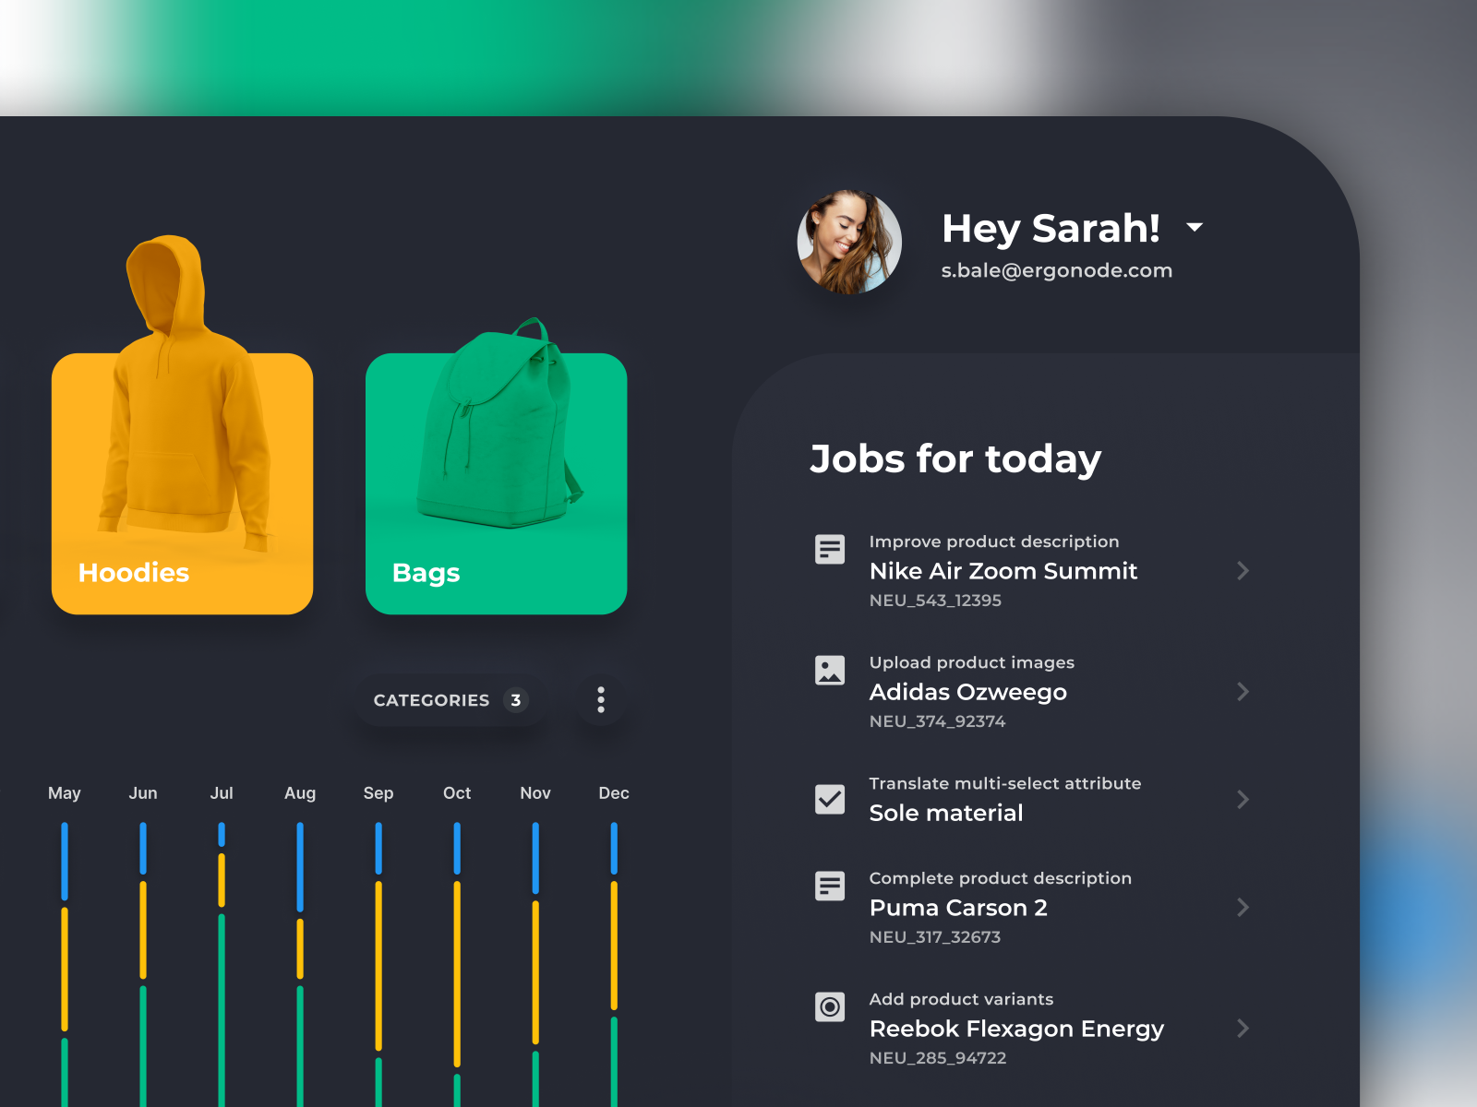Click the Complete product description label

click(1001, 878)
